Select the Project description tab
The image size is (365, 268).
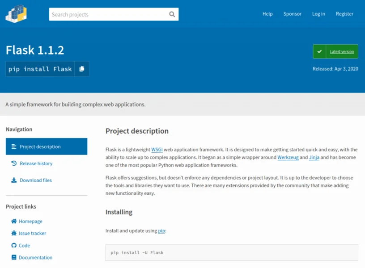47,147
